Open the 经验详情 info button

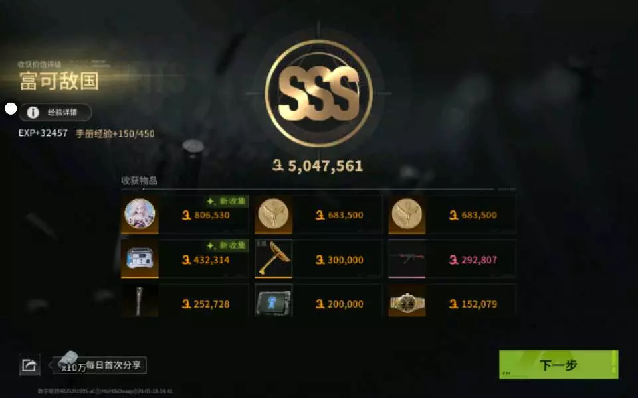55,113
